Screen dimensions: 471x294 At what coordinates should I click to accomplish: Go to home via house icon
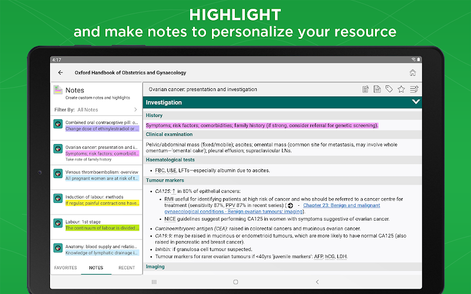[412, 73]
